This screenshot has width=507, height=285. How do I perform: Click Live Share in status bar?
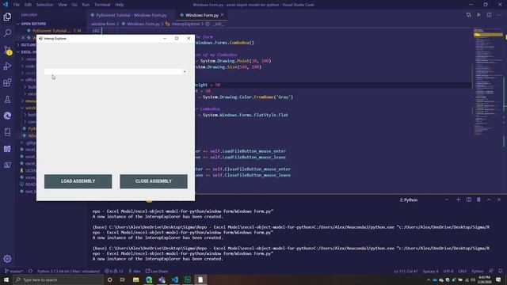pos(157,271)
